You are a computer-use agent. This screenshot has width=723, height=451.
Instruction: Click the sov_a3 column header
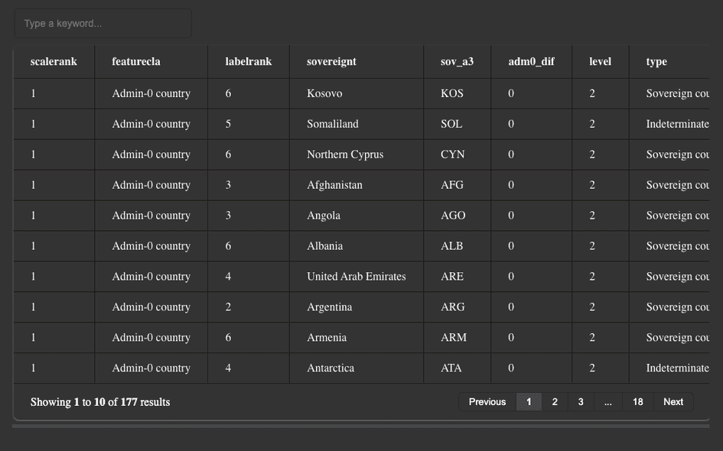click(457, 61)
